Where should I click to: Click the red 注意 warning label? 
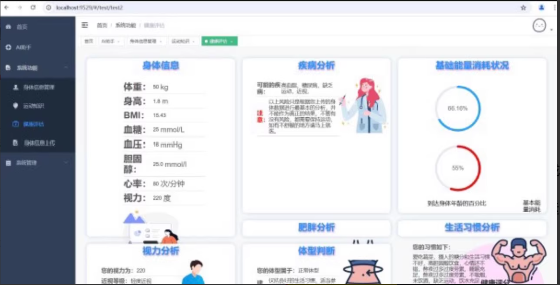261,116
